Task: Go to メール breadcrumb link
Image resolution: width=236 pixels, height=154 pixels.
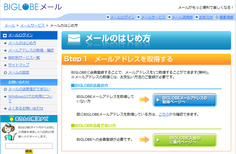Action: [x=10, y=25]
